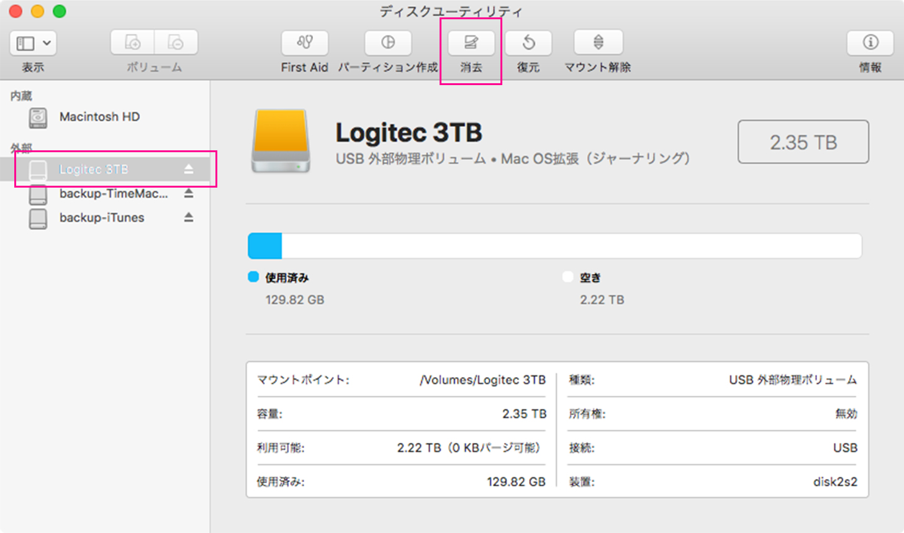Click the Erase (消去) toolbar icon

point(471,42)
